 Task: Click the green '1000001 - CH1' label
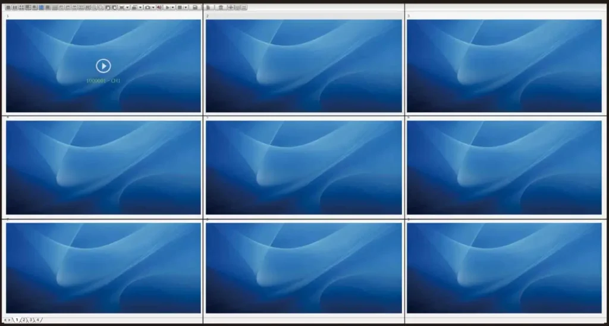(x=103, y=81)
